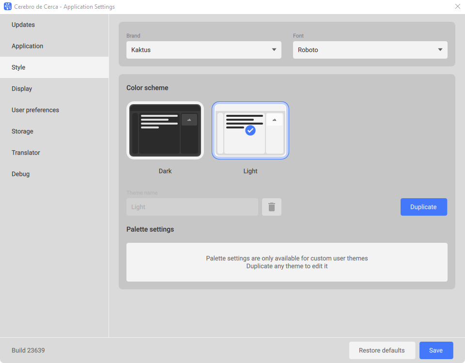Click the trash icon beside theme name
Image resolution: width=465 pixels, height=363 pixels.
[272, 207]
